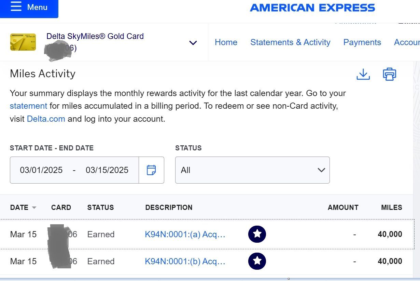This screenshot has height=281, width=420.
Task: Open Statements & Activity tab
Action: 290,42
